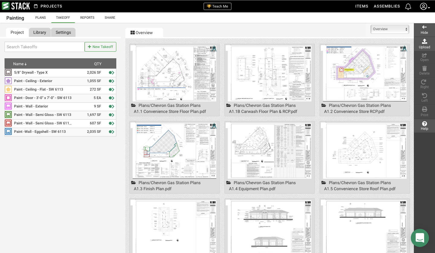435x253 pixels.
Task: Toggle visibility arrow for 5/8" Drywall - Type X
Action: point(111,72)
